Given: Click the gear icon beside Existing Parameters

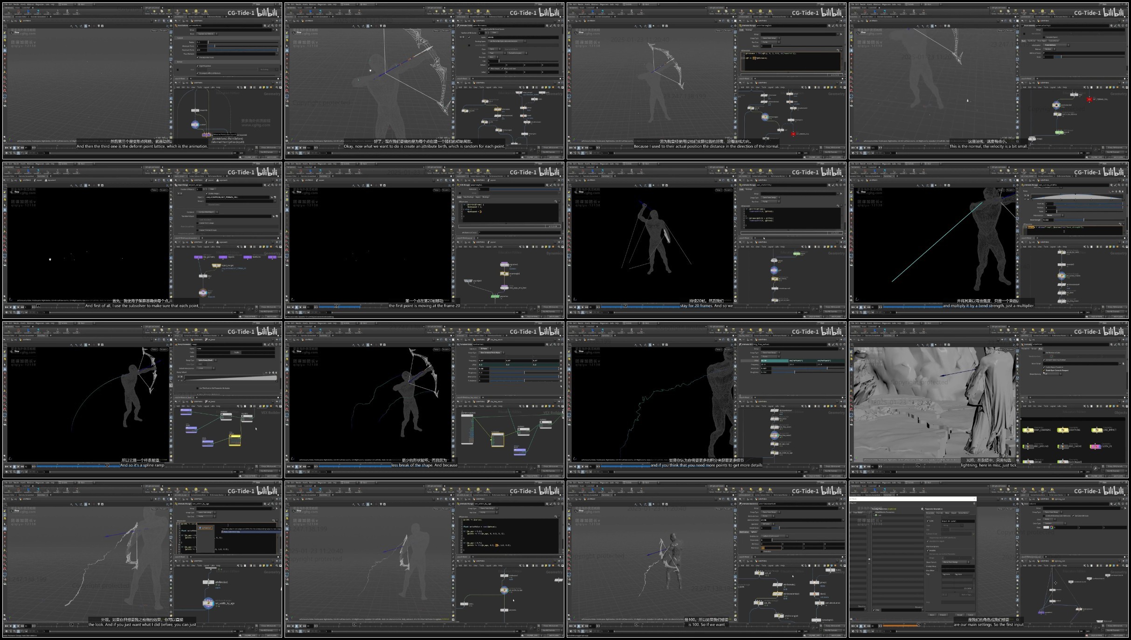Looking at the screenshot, I should (x=922, y=509).
